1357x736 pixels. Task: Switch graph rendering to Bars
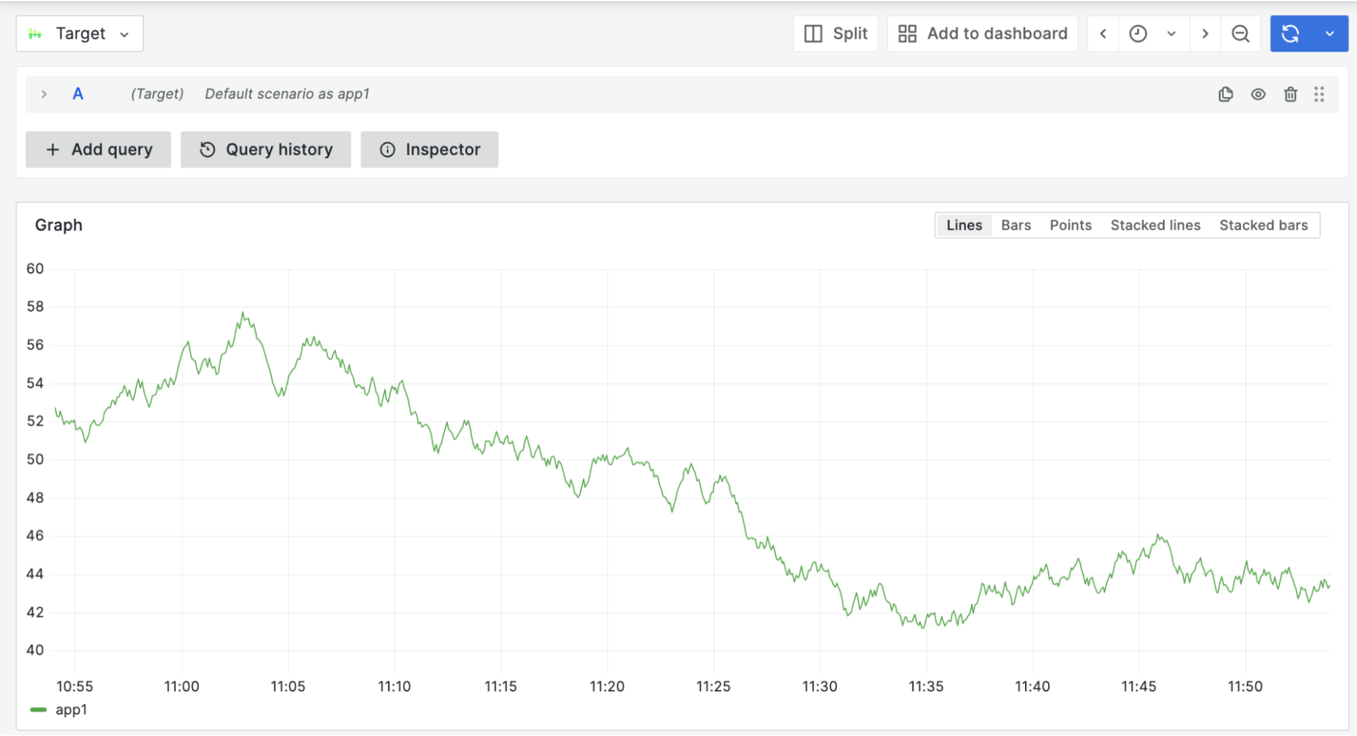click(x=1016, y=225)
